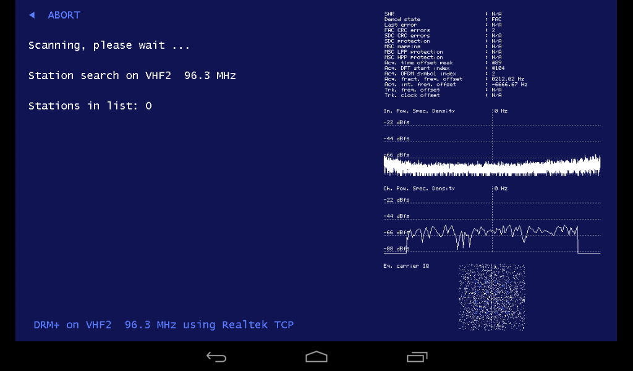Click the 'DRM+ on VHF2 96.3 MHz using Realtek TCP' status

click(163, 325)
